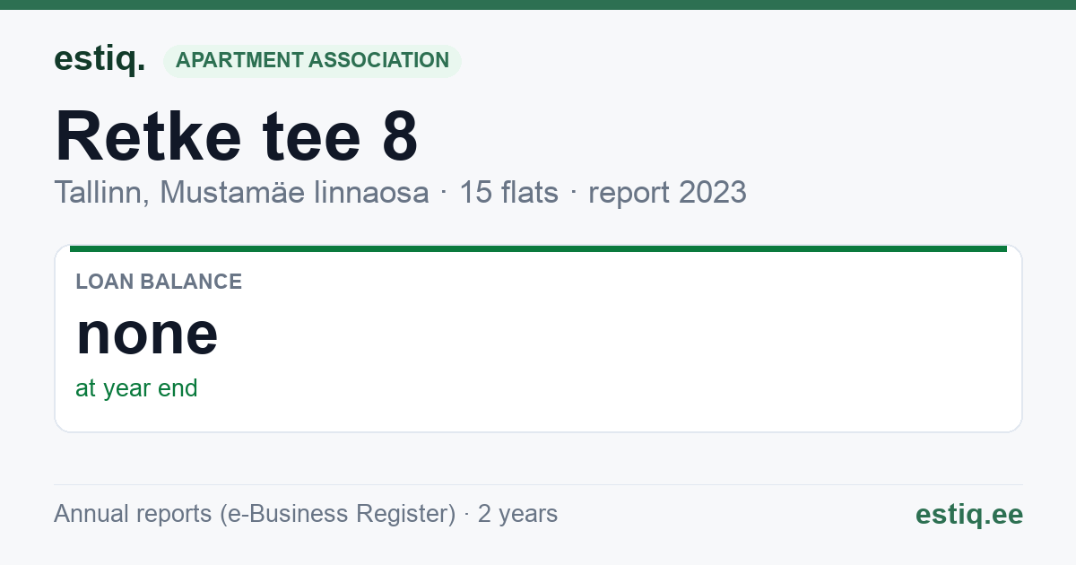
Task: Open the estiq.ee link in the footer
Action: click(x=968, y=514)
